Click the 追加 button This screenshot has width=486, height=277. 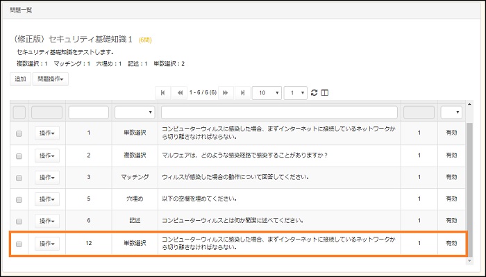20,79
